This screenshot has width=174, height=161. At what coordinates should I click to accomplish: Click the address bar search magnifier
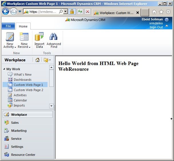pyautogui.click(x=61, y=11)
